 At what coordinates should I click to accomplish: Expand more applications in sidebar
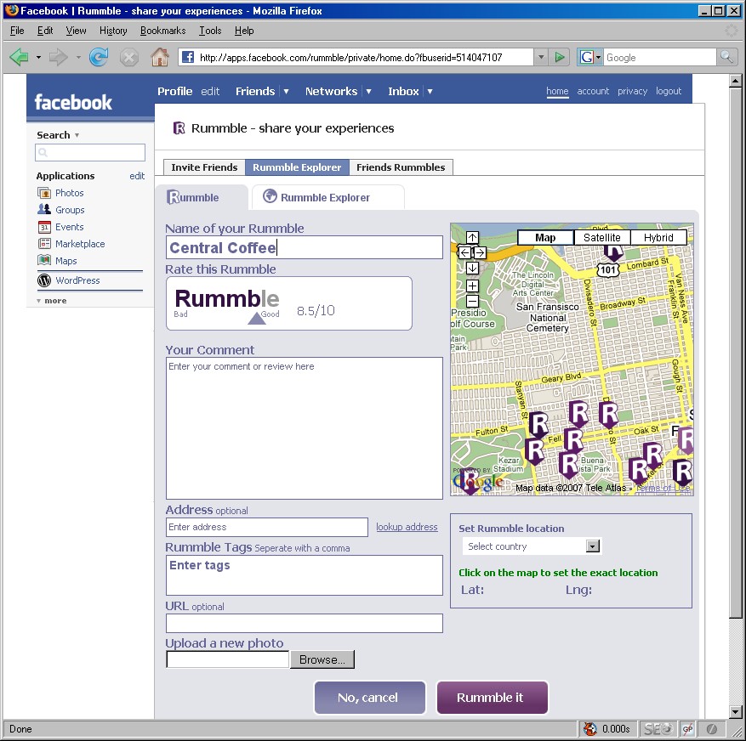tap(51, 301)
